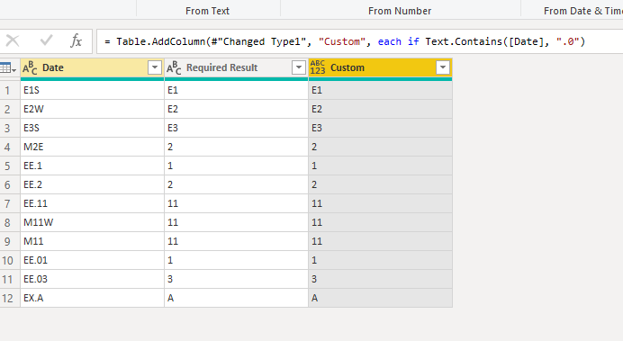
Task: Click Required Result cell A in row 12
Action: 237,298
